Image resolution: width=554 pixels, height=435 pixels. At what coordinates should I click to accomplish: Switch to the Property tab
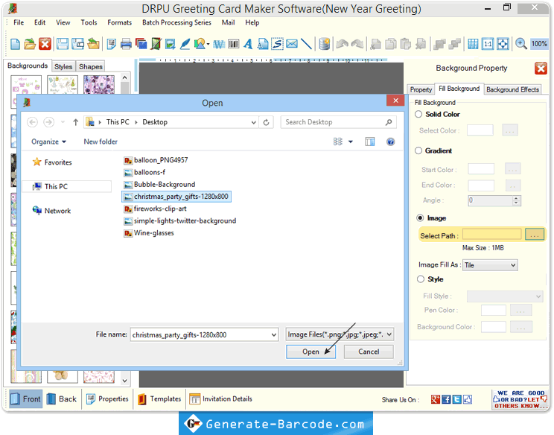point(421,89)
